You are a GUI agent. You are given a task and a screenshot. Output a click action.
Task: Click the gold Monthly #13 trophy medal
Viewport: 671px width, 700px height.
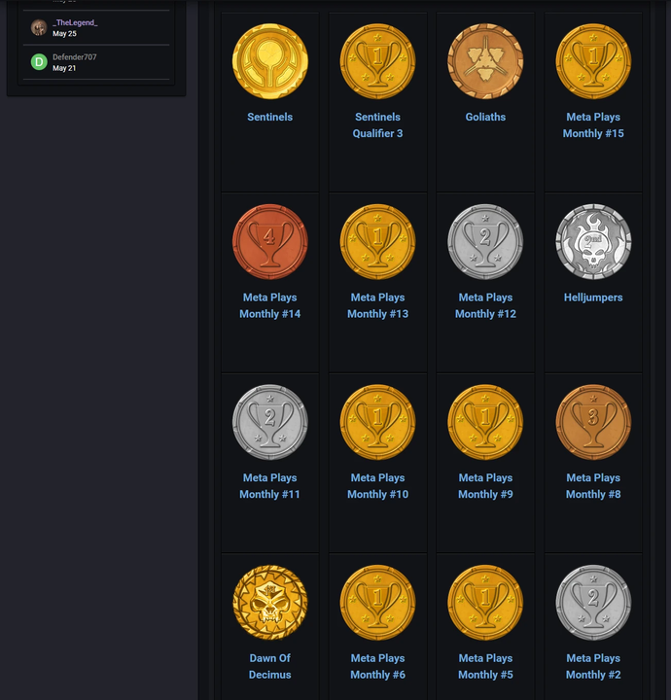[x=377, y=242]
